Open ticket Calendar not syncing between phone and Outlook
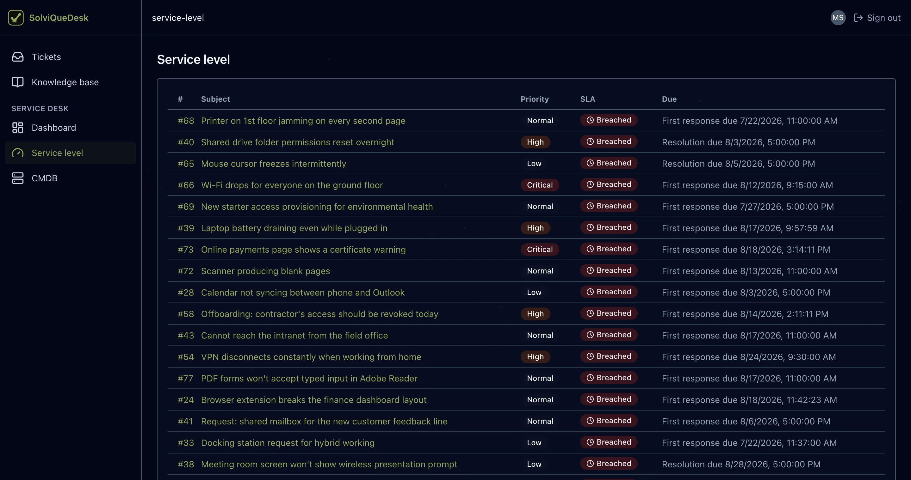911x480 pixels. 303,293
